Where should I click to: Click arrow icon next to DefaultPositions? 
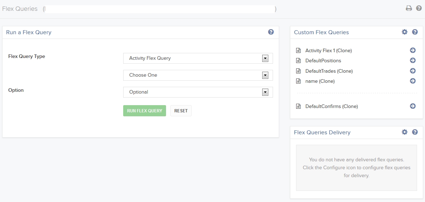coord(413,60)
